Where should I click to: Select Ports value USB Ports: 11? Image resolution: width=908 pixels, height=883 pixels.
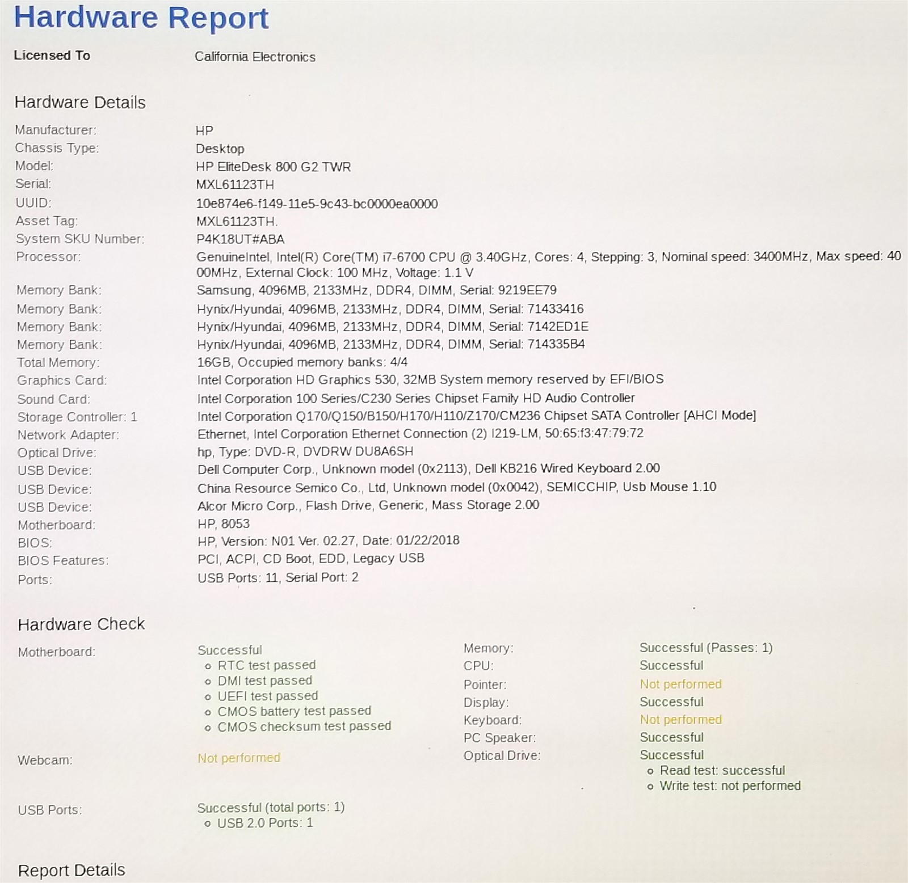[278, 578]
